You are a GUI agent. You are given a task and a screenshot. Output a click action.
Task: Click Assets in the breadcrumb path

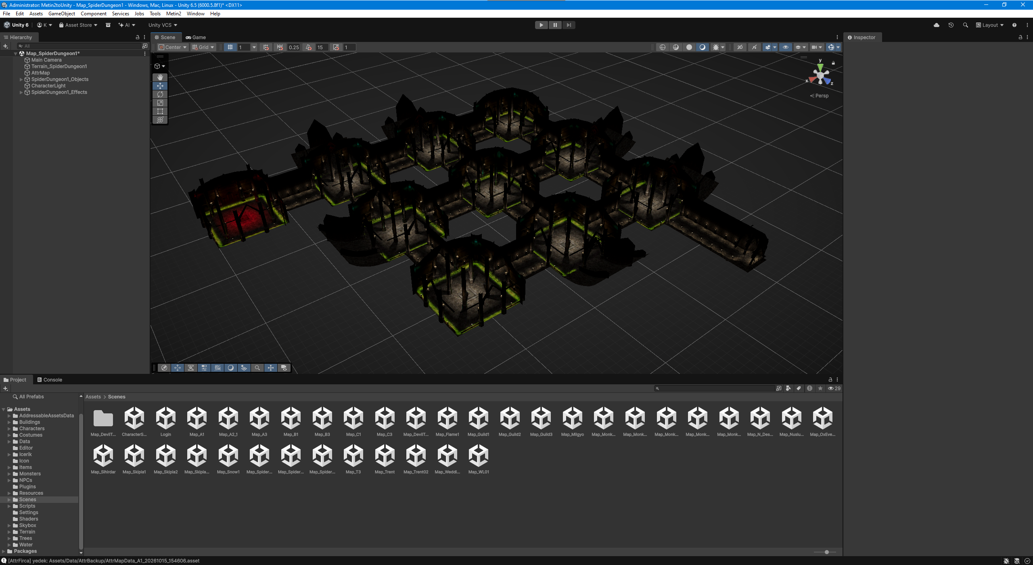pyautogui.click(x=93, y=397)
